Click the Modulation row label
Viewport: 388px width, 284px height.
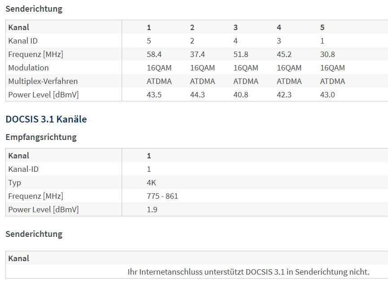point(28,68)
